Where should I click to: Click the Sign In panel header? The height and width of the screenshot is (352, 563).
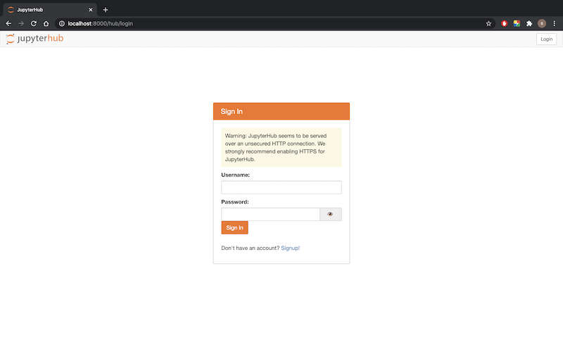coord(281,111)
